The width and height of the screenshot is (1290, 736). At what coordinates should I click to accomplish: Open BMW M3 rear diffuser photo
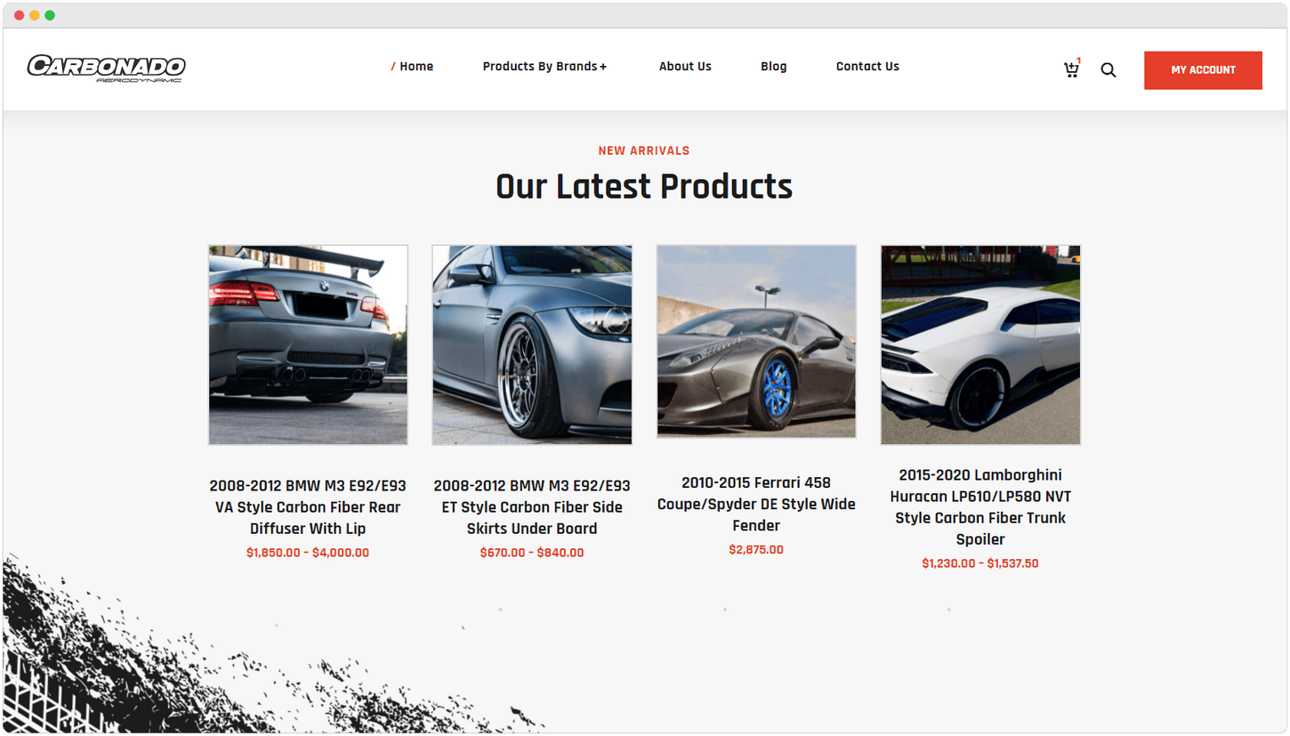(308, 345)
